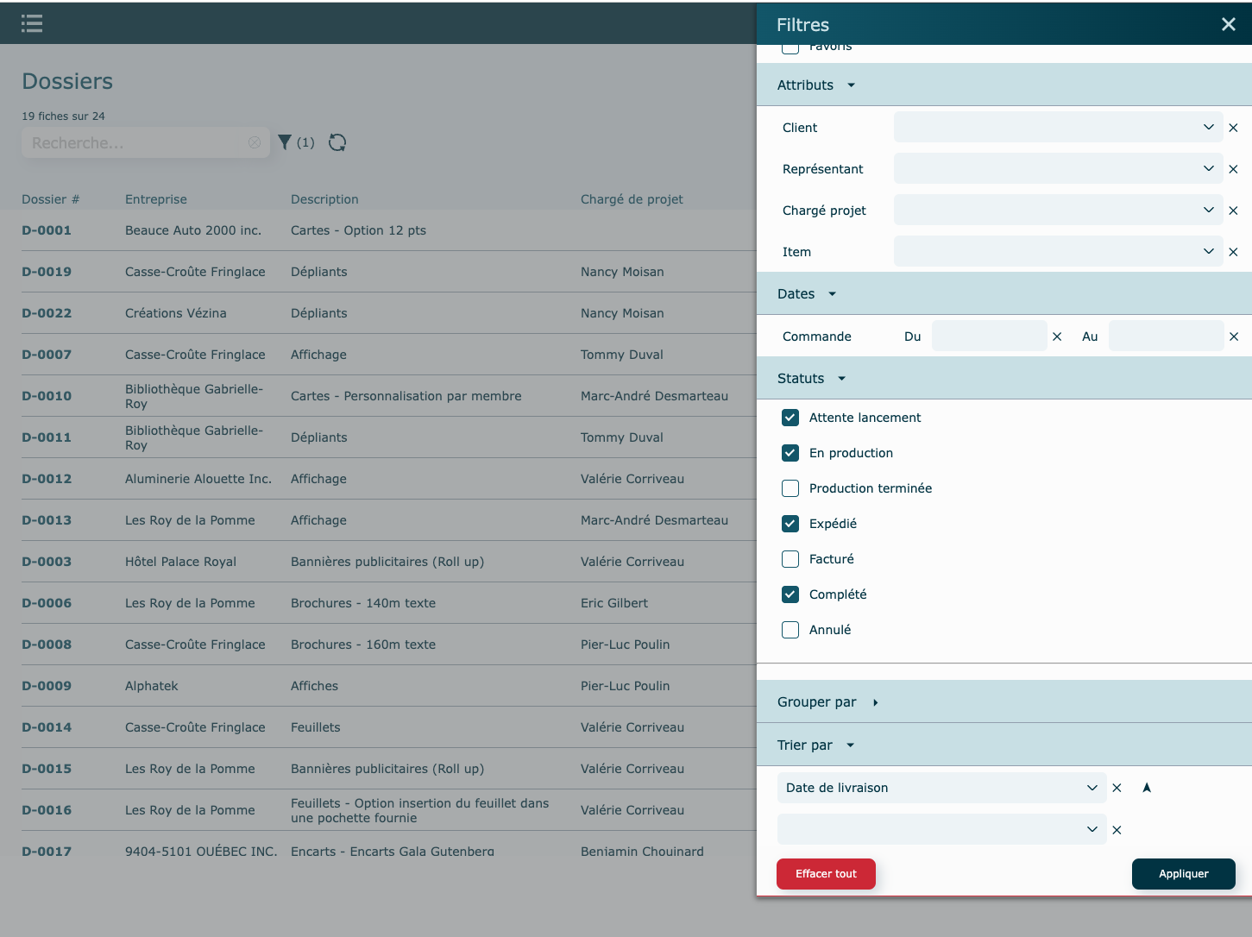This screenshot has width=1252, height=937.
Task: Open the Date de livraison sort dropdown
Action: point(941,788)
